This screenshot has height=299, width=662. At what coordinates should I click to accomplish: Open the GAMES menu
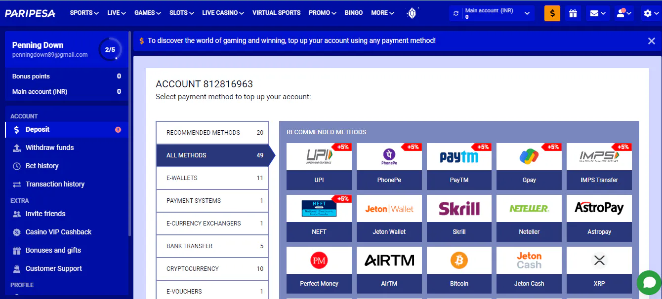click(148, 13)
